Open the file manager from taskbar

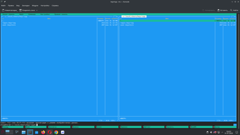24,132
